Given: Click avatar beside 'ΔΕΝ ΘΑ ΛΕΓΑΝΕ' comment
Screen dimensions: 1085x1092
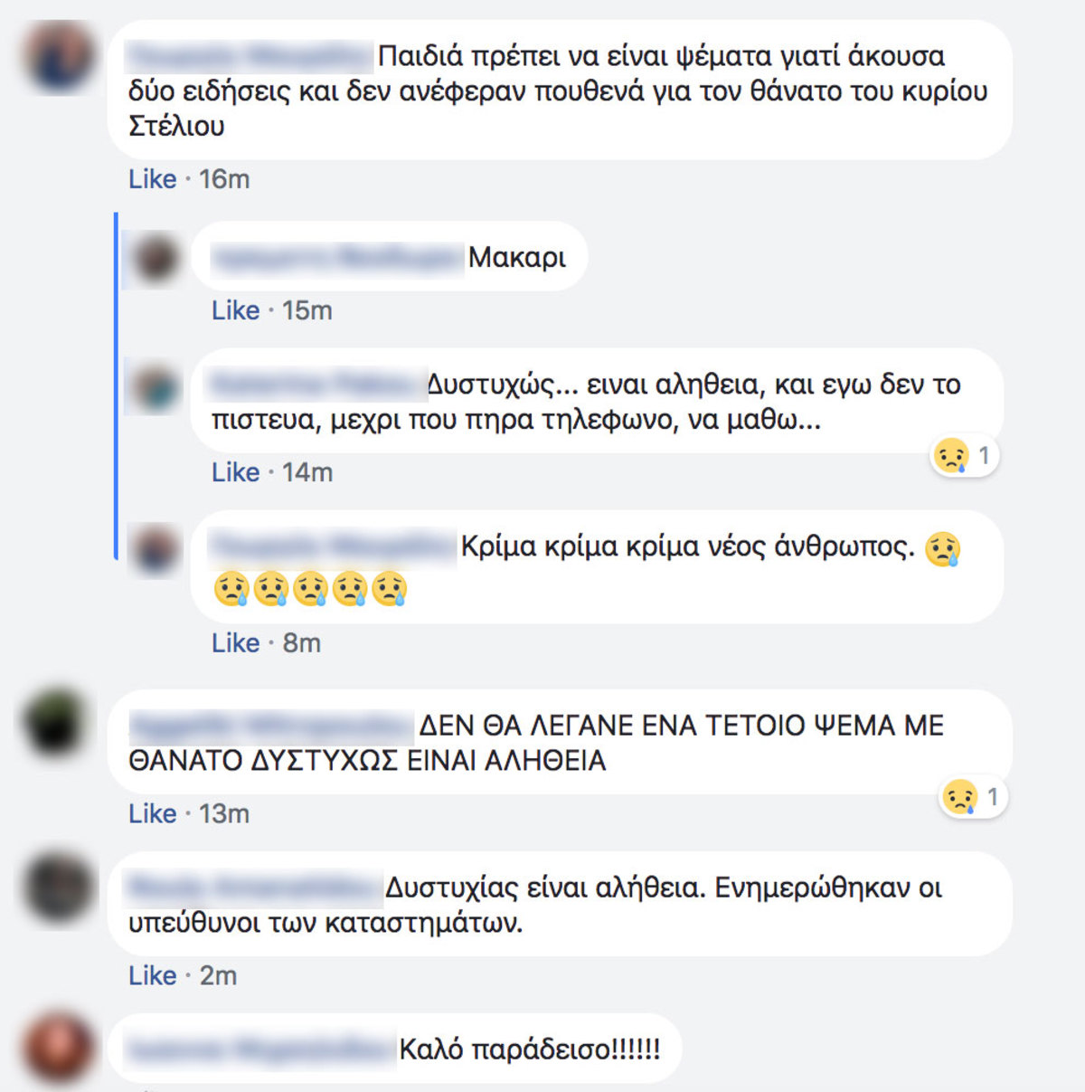Looking at the screenshot, I should coord(56,723).
